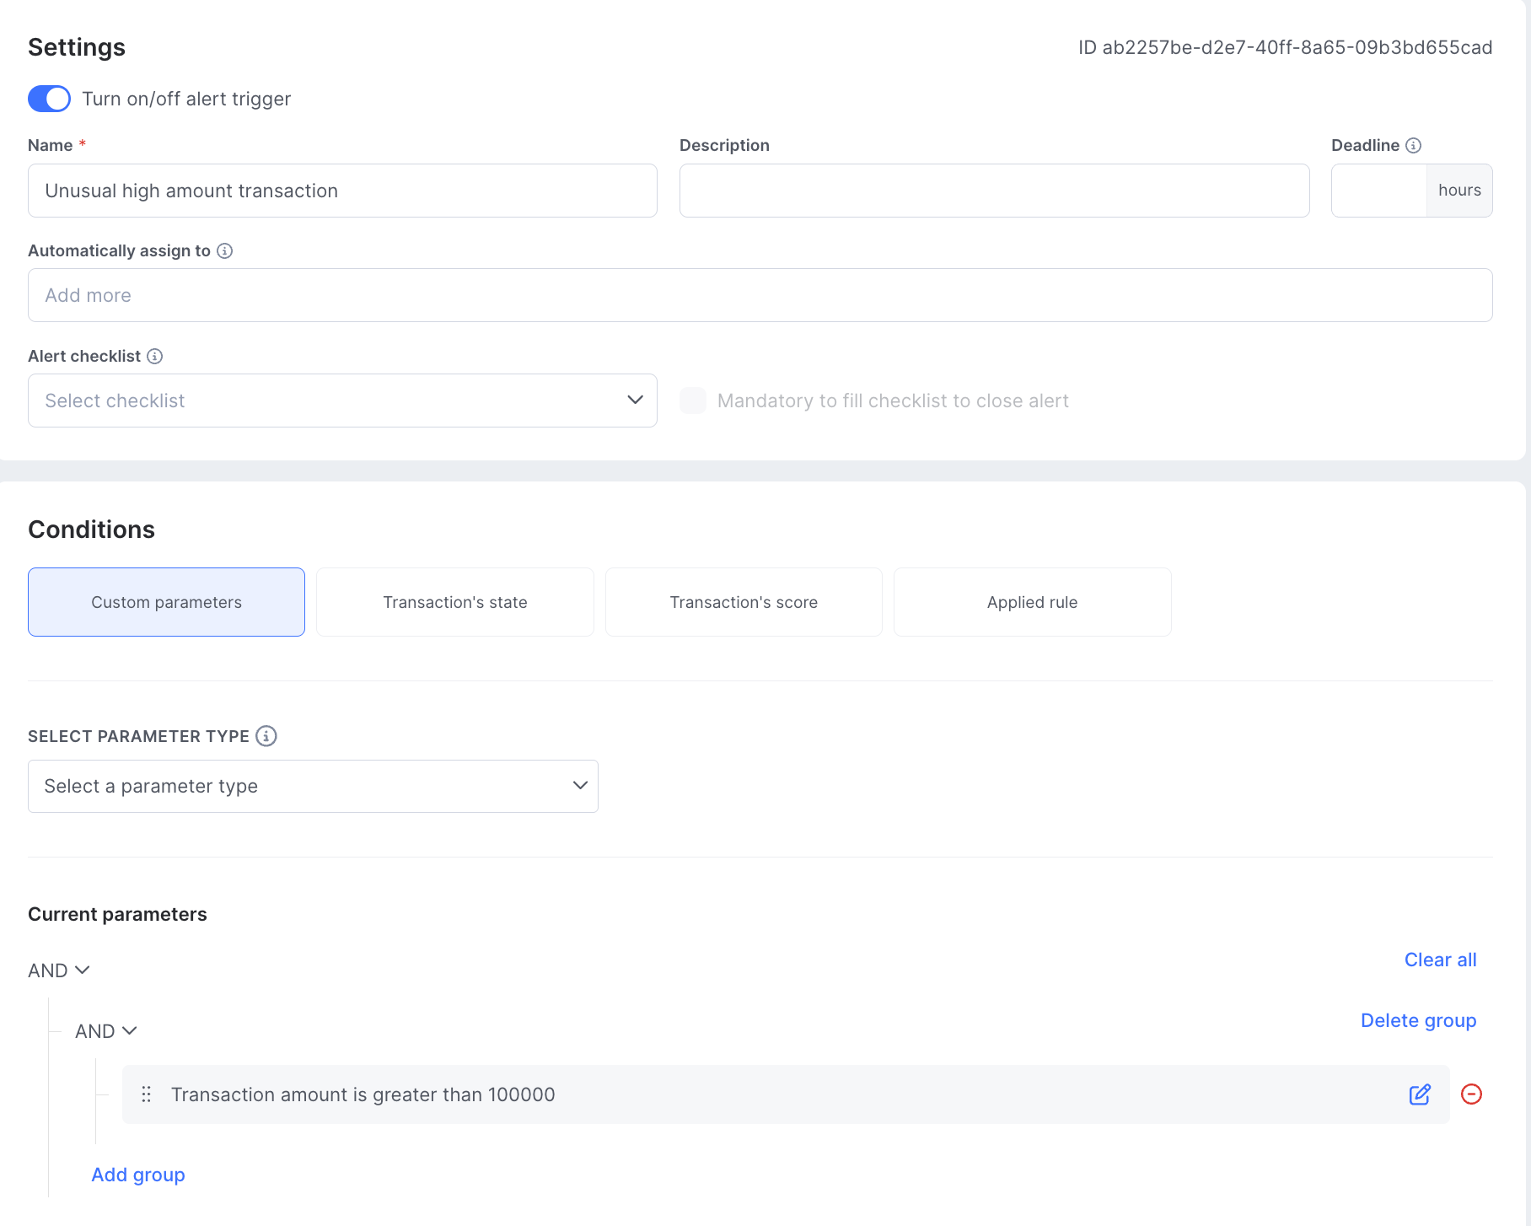Click the drag handle icon on Transaction amount row
Viewport: 1531px width, 1226px height.
[x=146, y=1094]
